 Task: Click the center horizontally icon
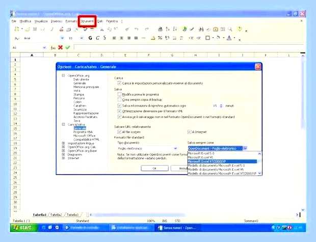point(121,38)
